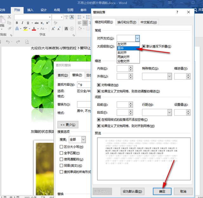Viewport: 203px width, 198px height.
Task: Align text left in ribbon
Action: pyautogui.click(x=79, y=23)
